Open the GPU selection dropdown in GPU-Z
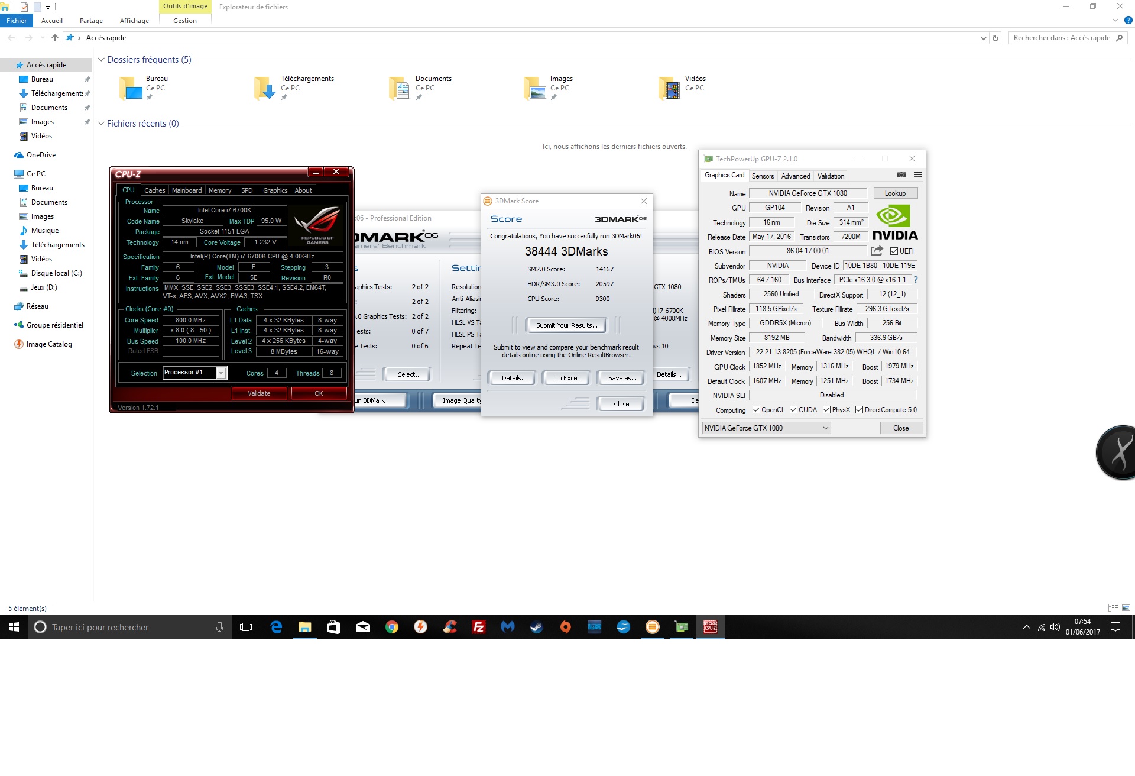 [x=766, y=428]
